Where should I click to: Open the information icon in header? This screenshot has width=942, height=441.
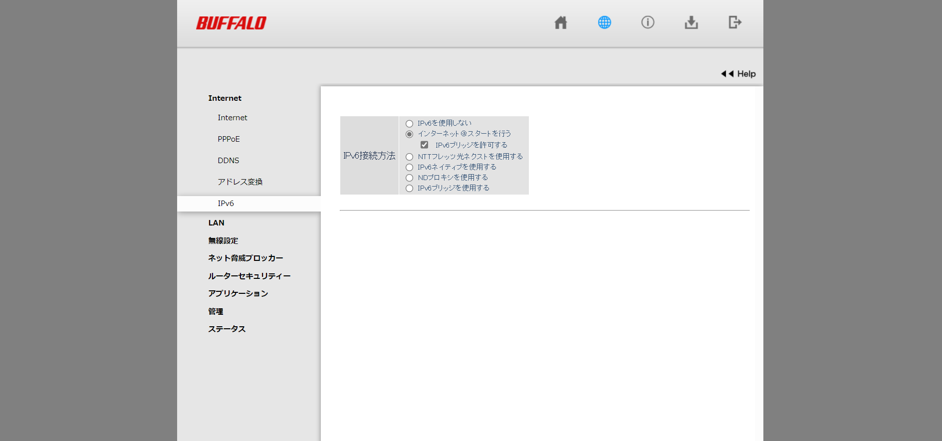tap(648, 22)
